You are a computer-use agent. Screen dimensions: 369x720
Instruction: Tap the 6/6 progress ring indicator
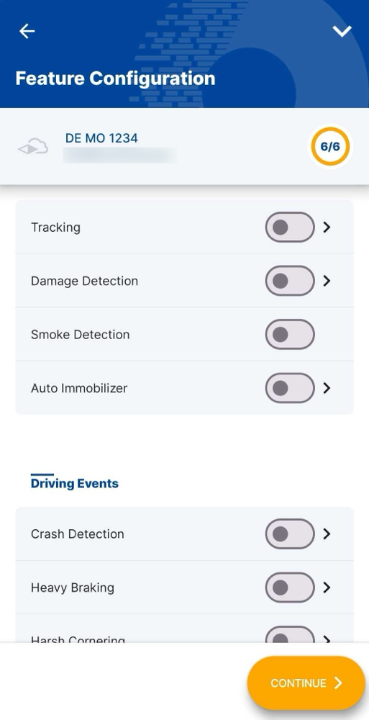point(330,146)
